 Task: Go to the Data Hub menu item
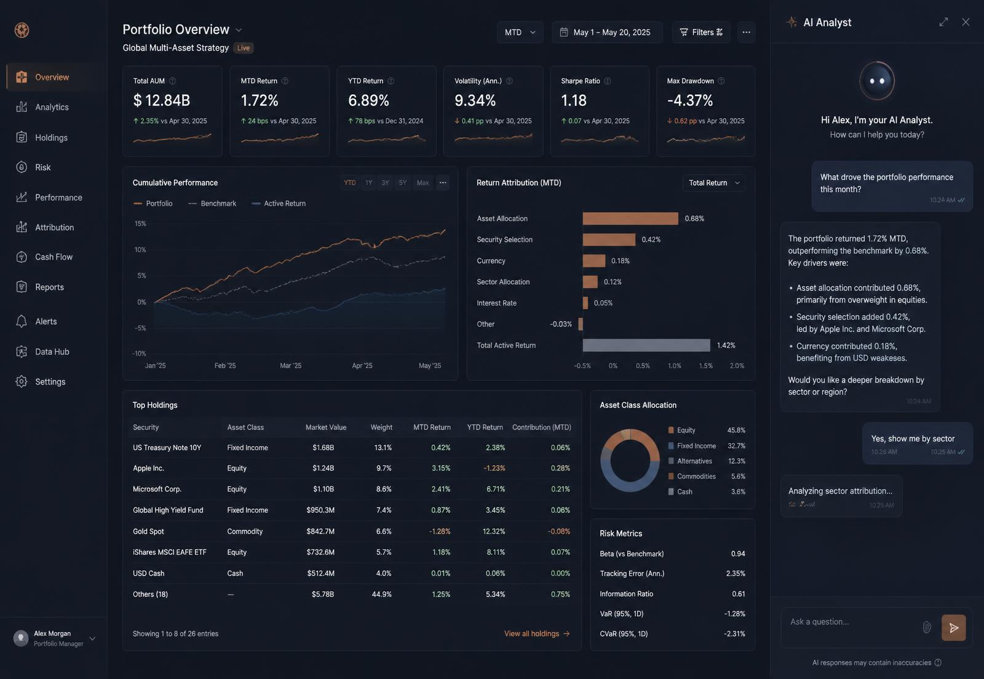[x=52, y=352]
